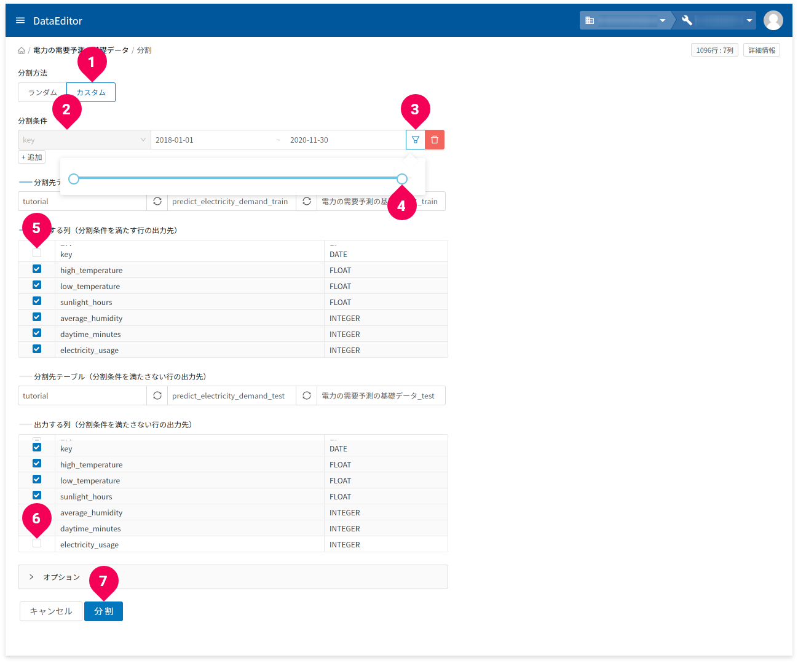The width and height of the screenshot is (798, 663).
Task: Click the DataEditor title
Action: click(58, 20)
